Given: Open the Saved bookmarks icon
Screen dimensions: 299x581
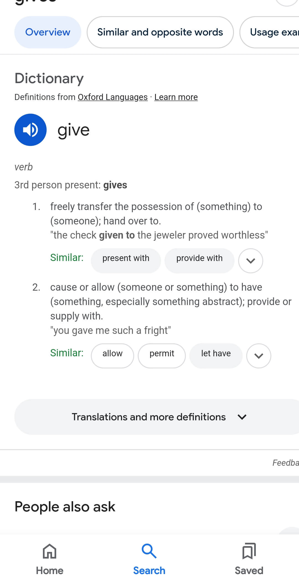Looking at the screenshot, I should click(x=249, y=551).
